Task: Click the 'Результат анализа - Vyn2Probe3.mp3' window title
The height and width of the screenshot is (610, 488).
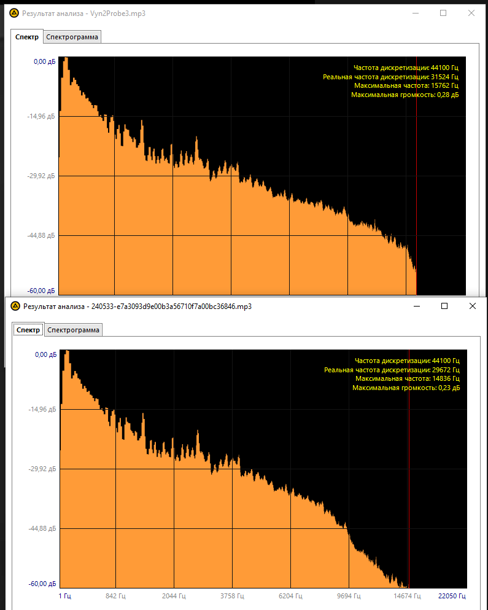Action: tap(83, 14)
